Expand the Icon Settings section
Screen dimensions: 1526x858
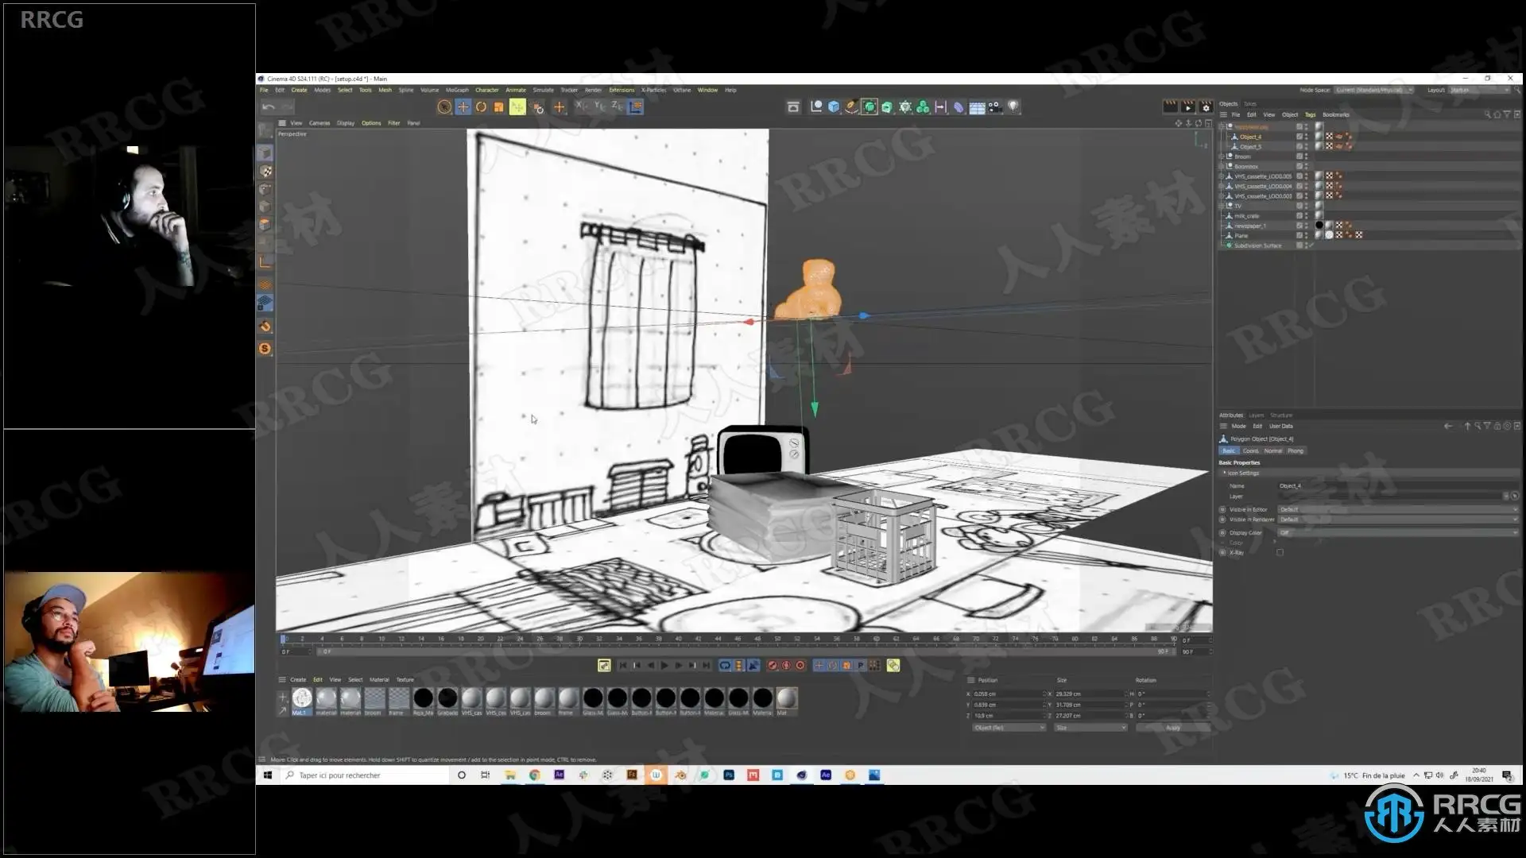(x=1225, y=473)
